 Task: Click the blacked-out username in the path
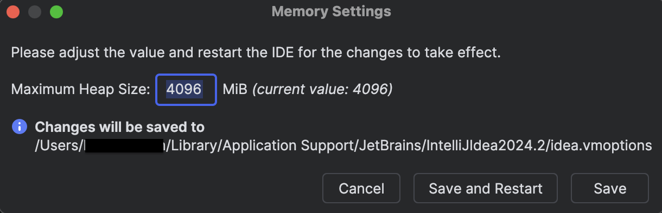pos(124,145)
